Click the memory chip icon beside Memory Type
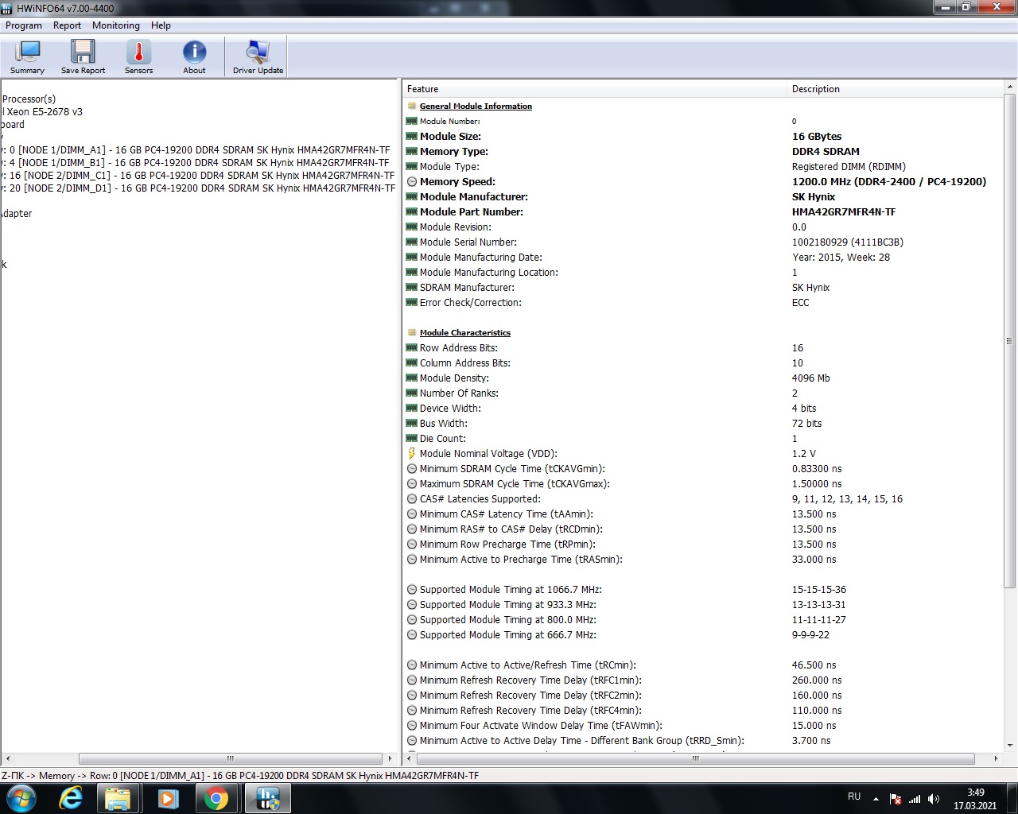 [x=412, y=152]
